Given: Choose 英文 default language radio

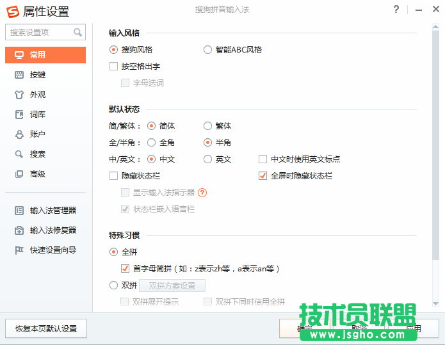Looking at the screenshot, I should 207,159.
